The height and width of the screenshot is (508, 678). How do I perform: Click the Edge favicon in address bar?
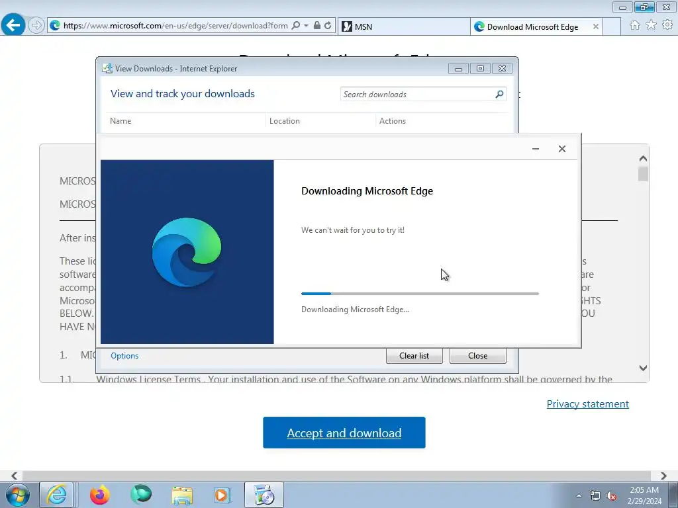point(55,26)
